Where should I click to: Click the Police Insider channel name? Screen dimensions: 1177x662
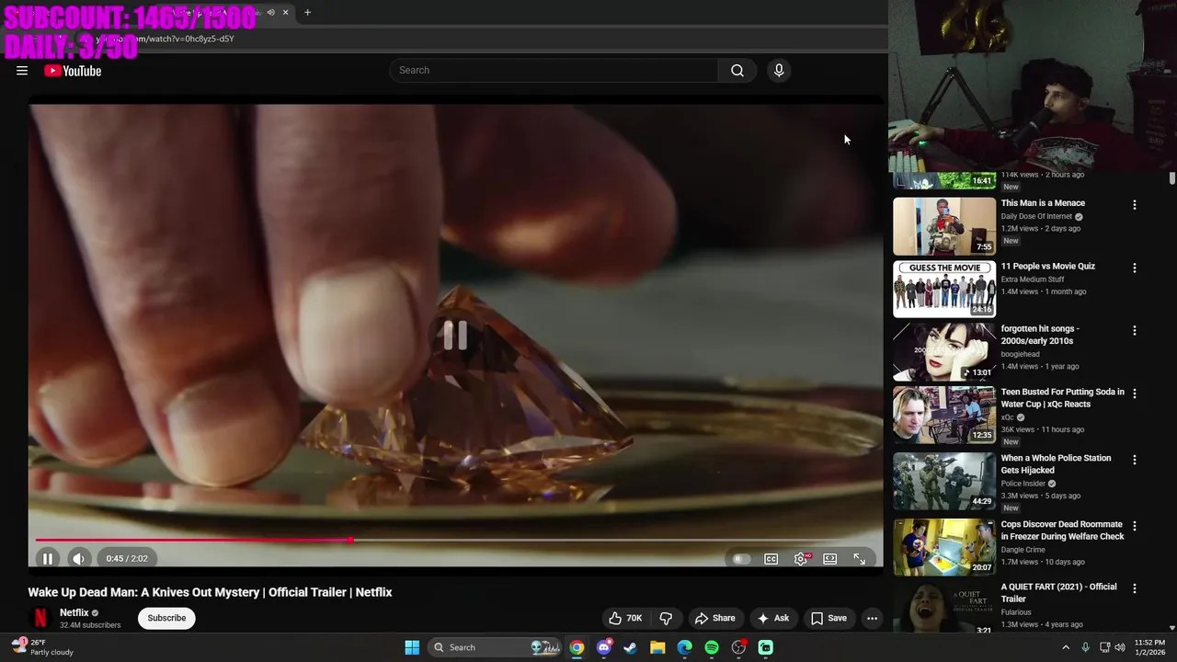(1023, 484)
